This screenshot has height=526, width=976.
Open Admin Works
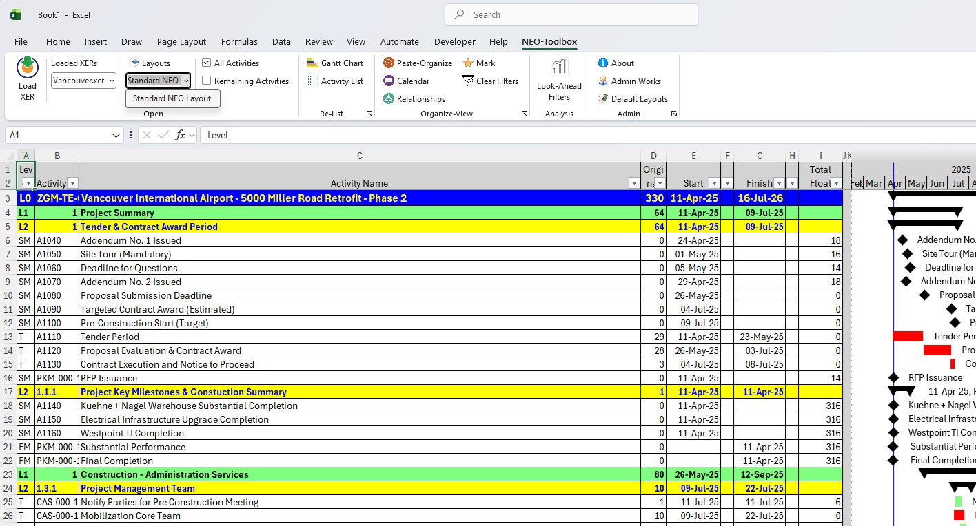click(629, 81)
